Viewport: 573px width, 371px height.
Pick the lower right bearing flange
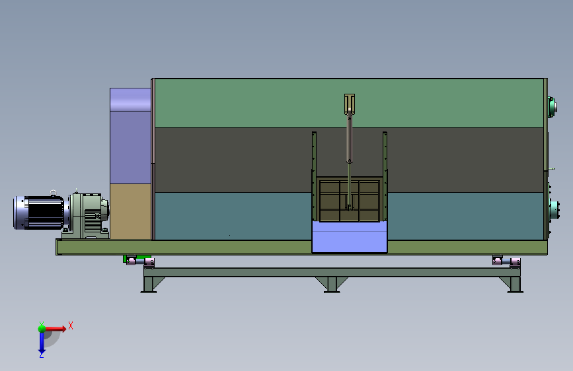(x=554, y=211)
